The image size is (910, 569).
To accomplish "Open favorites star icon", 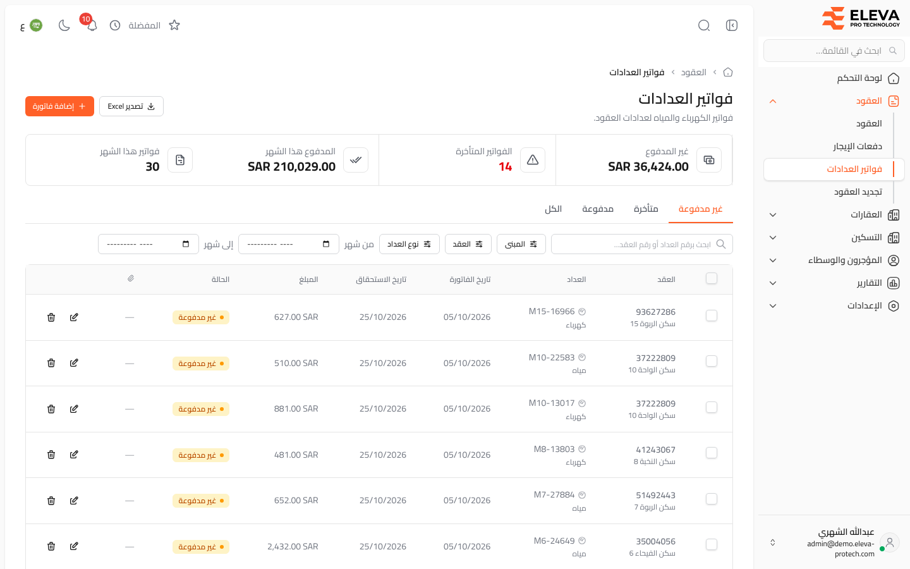I will (x=174, y=25).
